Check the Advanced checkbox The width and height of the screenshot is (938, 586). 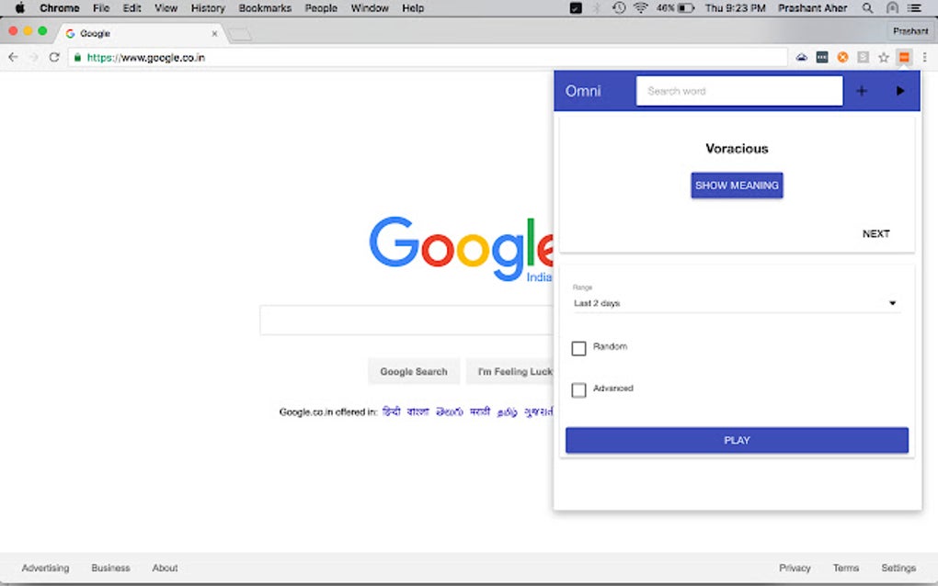(578, 389)
